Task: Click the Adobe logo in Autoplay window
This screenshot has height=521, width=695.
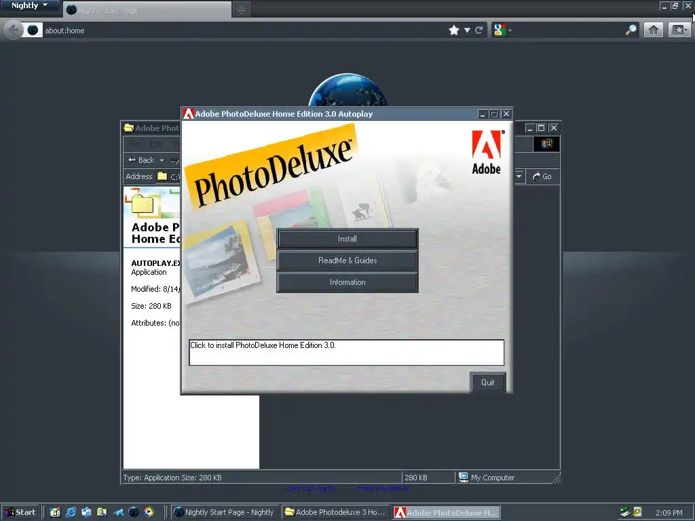Action: pos(487,152)
